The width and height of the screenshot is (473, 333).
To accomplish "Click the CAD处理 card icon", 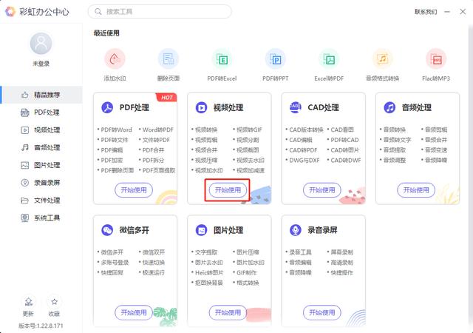I will point(296,107).
